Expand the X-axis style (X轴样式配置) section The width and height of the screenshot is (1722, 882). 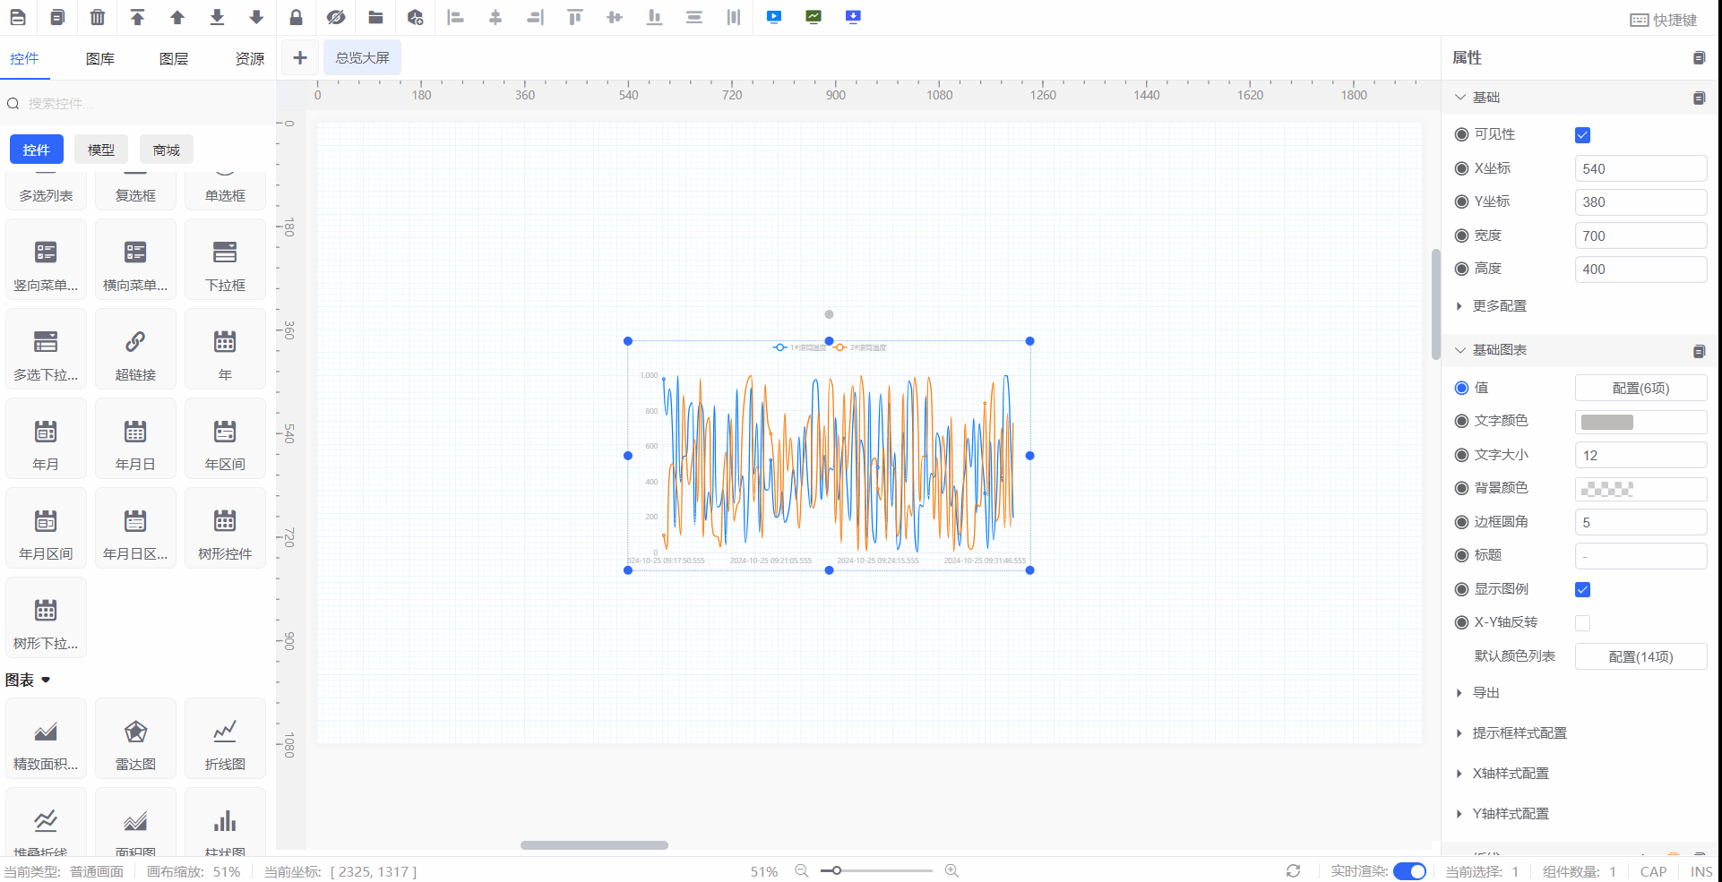1510,774
